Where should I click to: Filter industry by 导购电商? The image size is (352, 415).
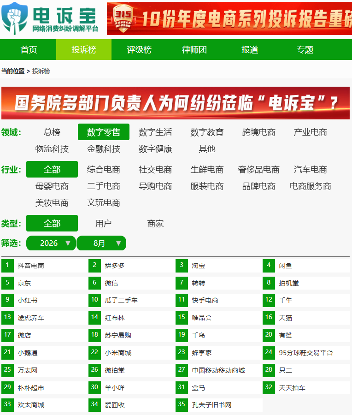[155, 186]
